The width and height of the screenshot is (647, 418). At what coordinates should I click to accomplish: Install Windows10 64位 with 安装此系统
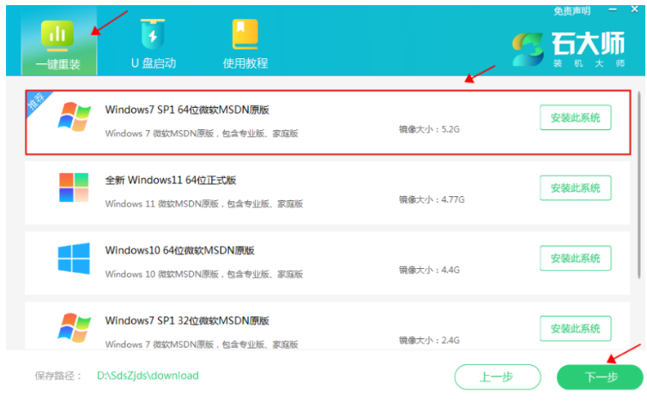(x=575, y=258)
